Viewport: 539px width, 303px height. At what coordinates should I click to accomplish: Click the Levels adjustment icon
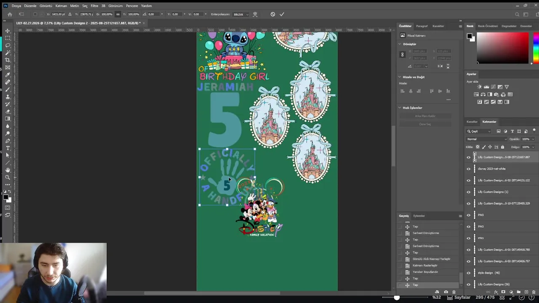point(486,87)
